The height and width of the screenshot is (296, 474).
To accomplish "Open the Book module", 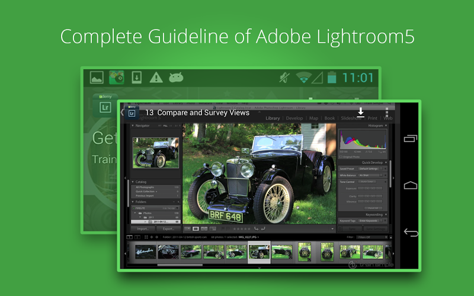I will point(329,118).
